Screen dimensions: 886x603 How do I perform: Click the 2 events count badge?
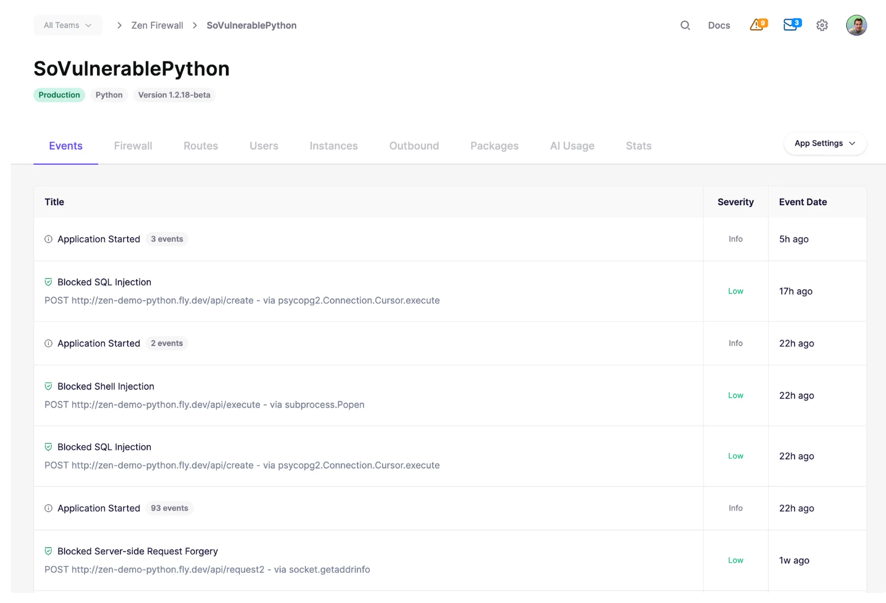167,344
